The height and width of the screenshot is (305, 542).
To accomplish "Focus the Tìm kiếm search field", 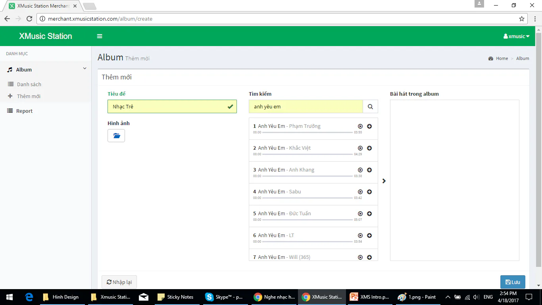I will coord(306,106).
